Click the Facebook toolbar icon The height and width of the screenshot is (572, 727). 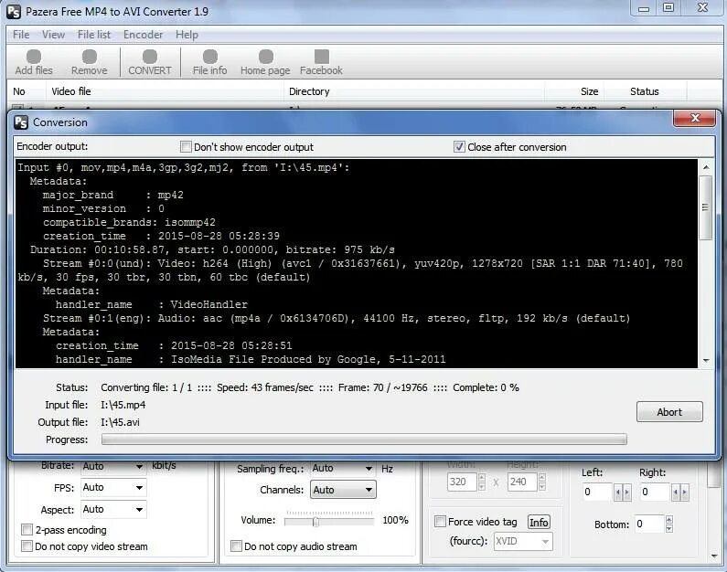(x=321, y=62)
